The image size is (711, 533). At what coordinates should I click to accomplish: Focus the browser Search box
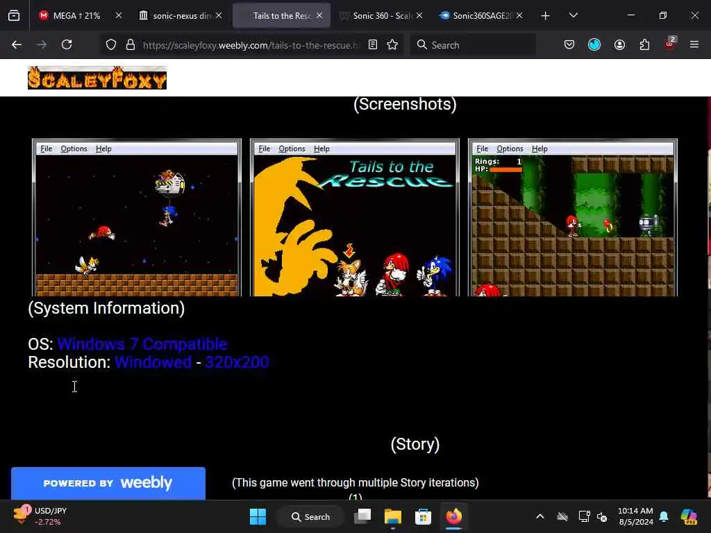pos(473,45)
